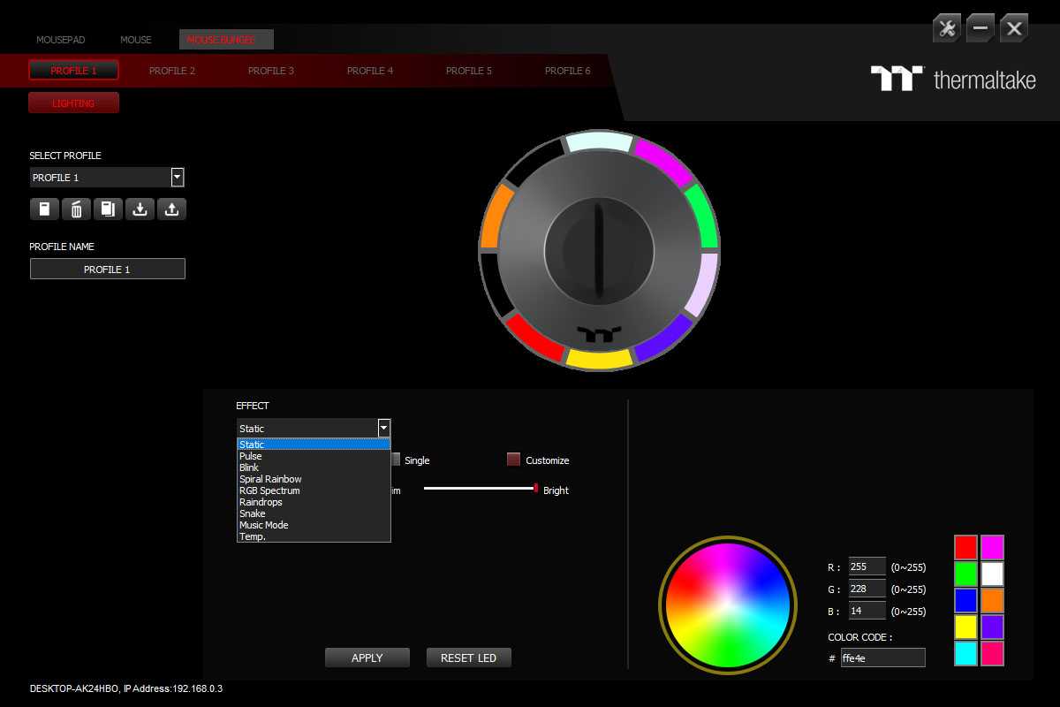Click the RESET LED button
Viewport: 1060px width, 707px height.
coord(468,658)
